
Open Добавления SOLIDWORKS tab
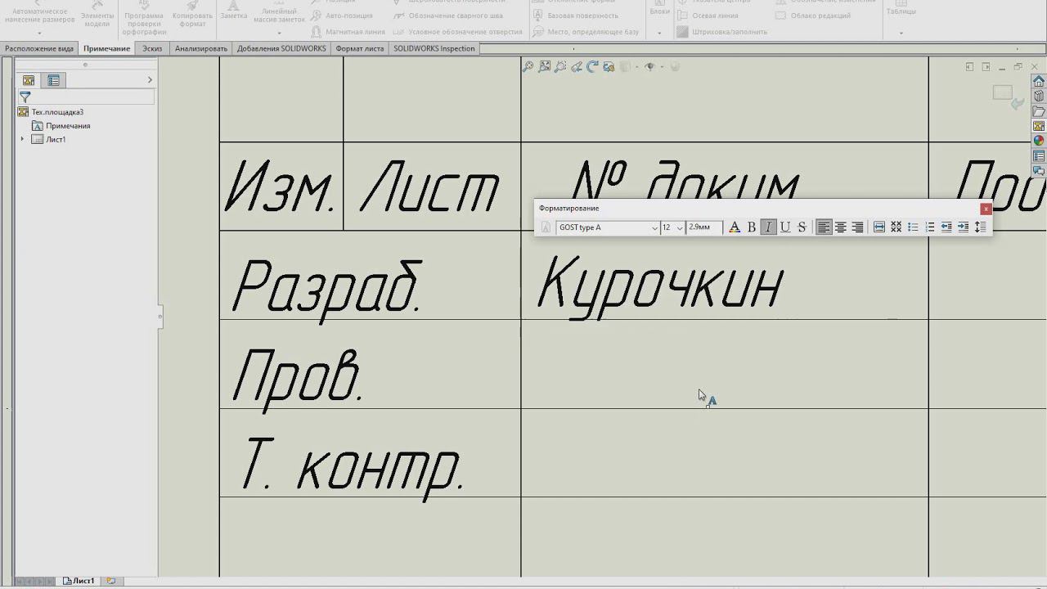pos(281,48)
